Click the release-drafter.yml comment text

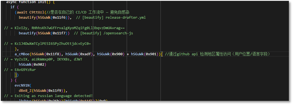click(126, 18)
